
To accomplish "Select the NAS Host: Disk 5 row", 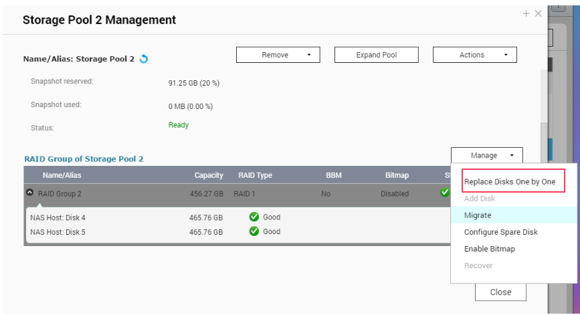I will click(x=58, y=232).
